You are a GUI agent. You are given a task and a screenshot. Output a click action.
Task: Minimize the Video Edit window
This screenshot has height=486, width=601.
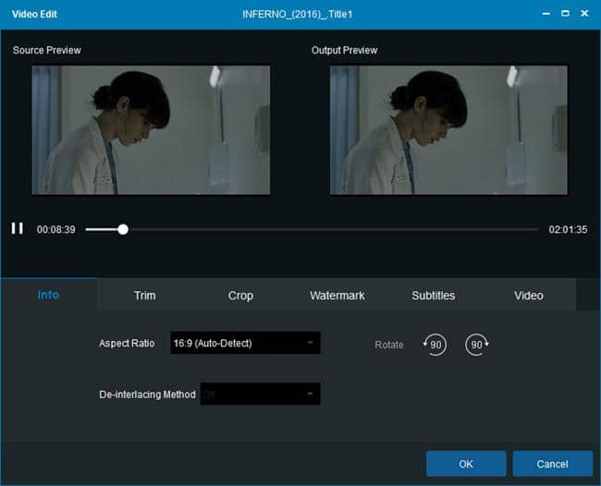546,14
